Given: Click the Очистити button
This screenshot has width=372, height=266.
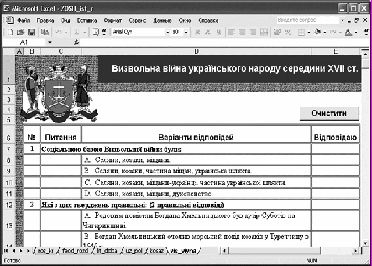Looking at the screenshot, I should click(329, 113).
